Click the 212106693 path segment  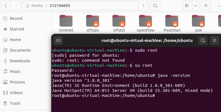pos(60,6)
